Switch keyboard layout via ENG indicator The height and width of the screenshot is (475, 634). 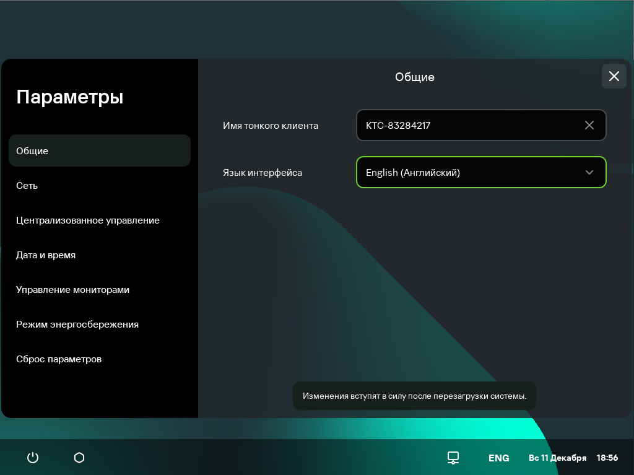coord(498,458)
